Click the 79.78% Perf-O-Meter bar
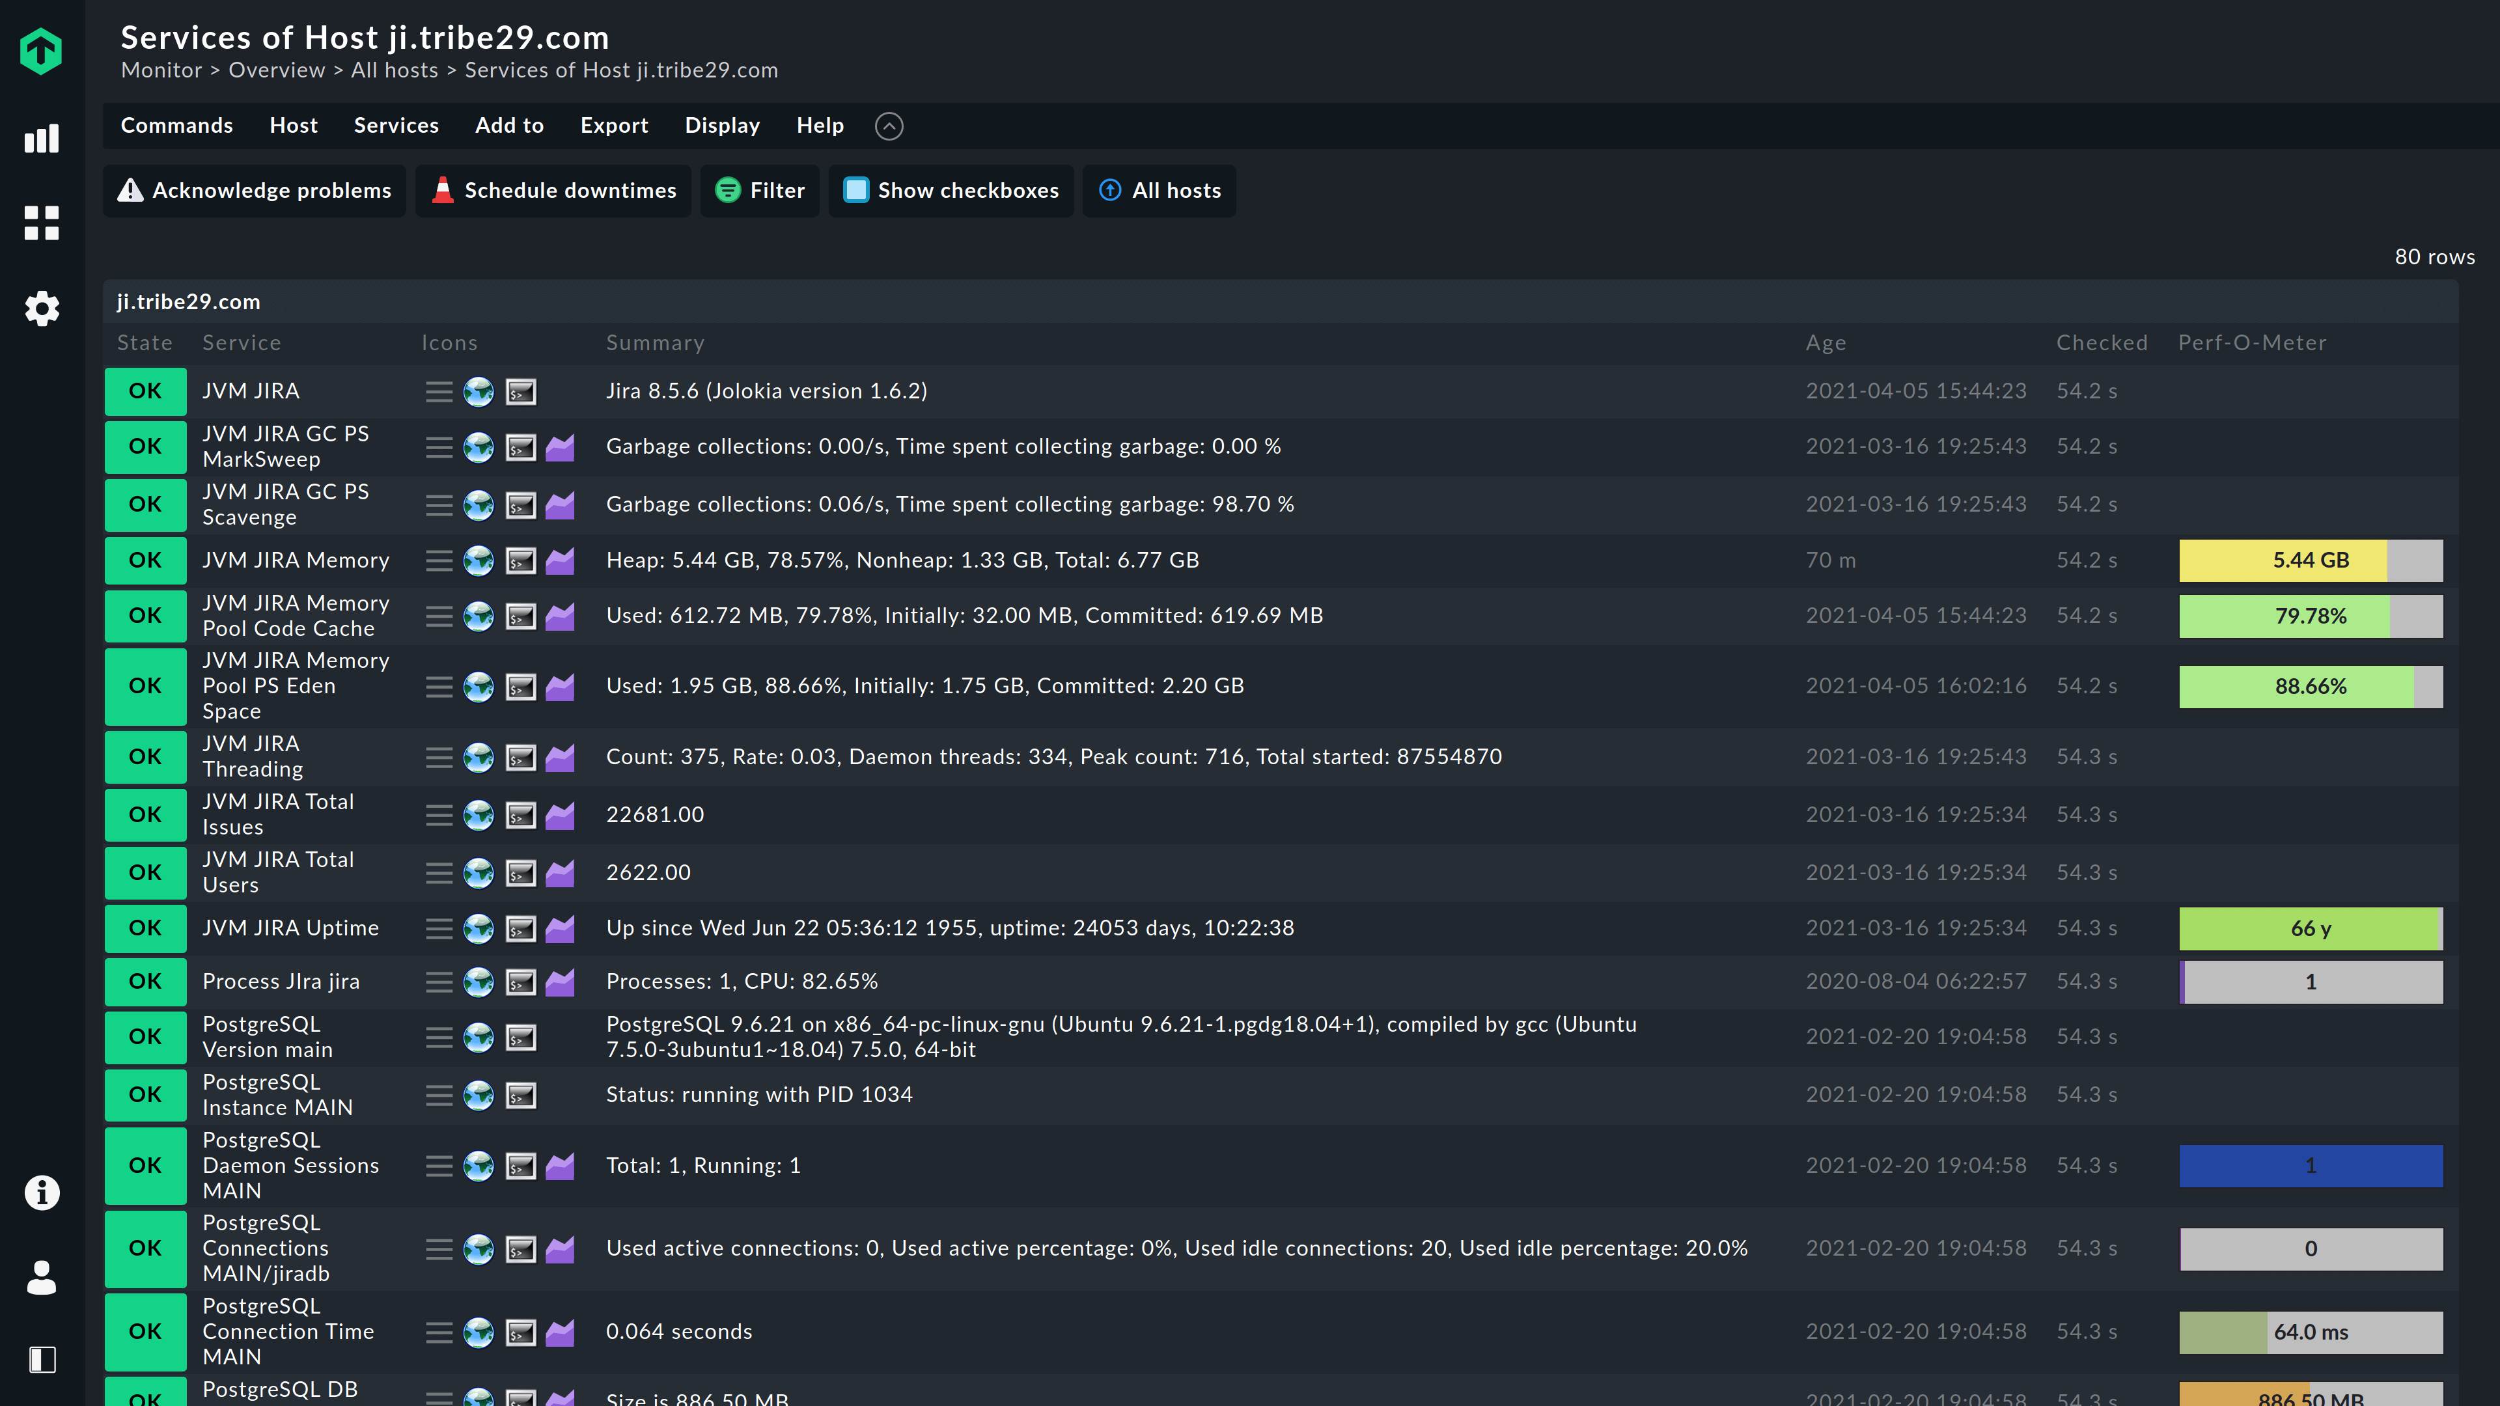This screenshot has width=2500, height=1406. click(x=2311, y=617)
